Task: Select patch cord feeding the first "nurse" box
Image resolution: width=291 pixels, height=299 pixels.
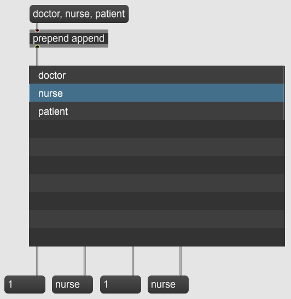Action: click(x=85, y=261)
